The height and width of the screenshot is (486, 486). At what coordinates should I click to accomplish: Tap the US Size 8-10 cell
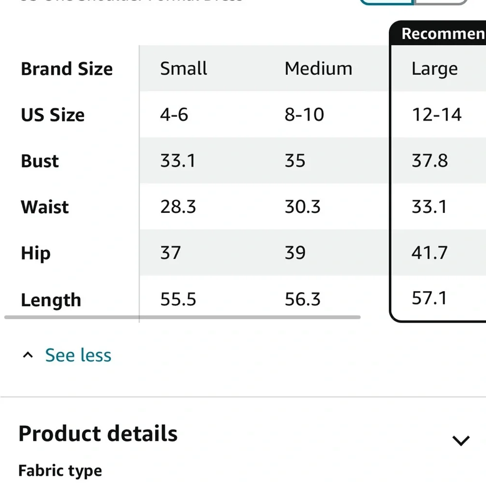tap(304, 115)
